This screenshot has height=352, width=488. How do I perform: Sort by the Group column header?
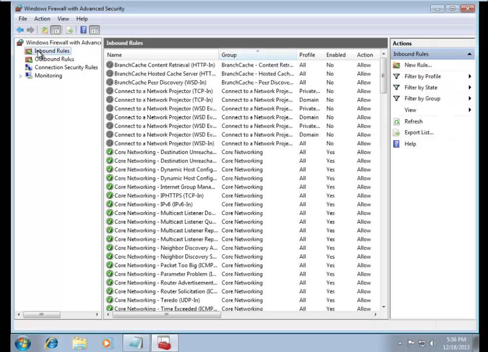coord(258,55)
